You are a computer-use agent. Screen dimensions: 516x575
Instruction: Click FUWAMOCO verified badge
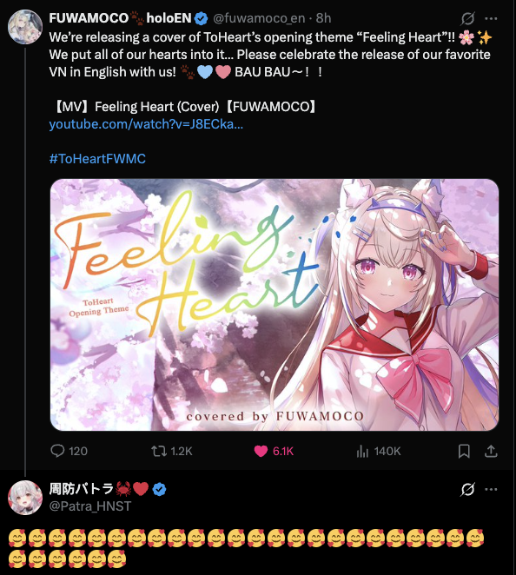201,18
